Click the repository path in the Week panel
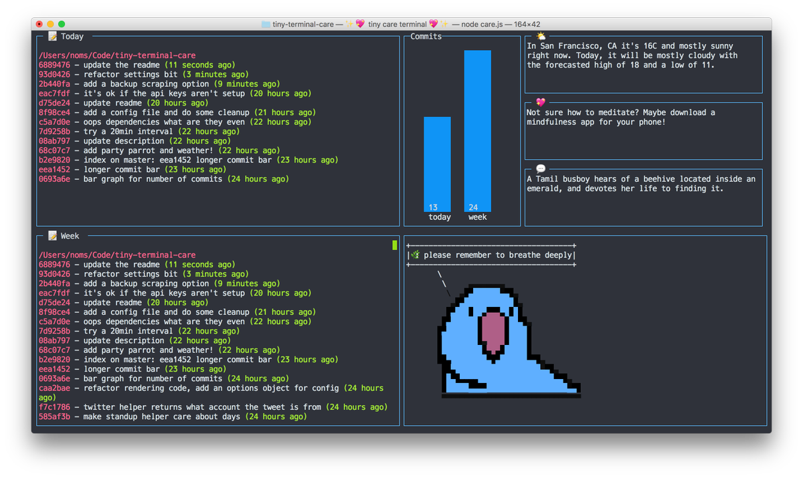Viewport: 803px width, 478px height. tap(117, 255)
